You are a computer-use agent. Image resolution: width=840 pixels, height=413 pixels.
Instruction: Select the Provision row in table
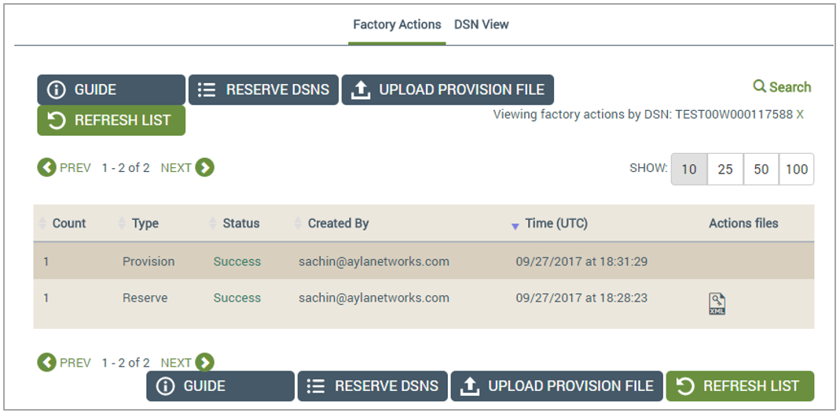pos(424,261)
